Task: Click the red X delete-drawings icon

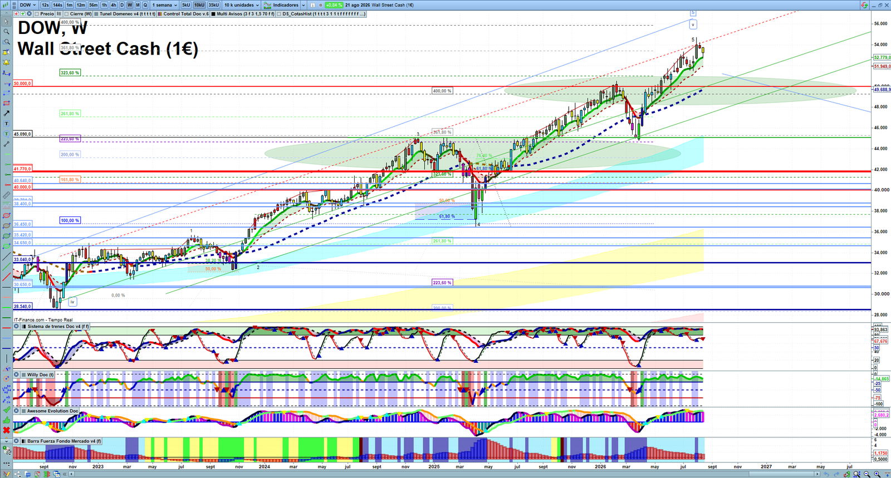Action: [x=7, y=430]
